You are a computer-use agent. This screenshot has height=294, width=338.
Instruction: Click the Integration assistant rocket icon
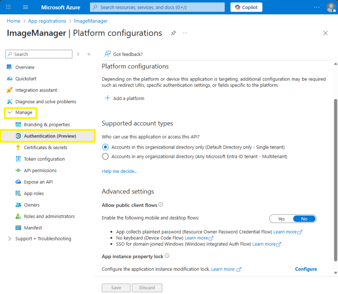(x=10, y=90)
